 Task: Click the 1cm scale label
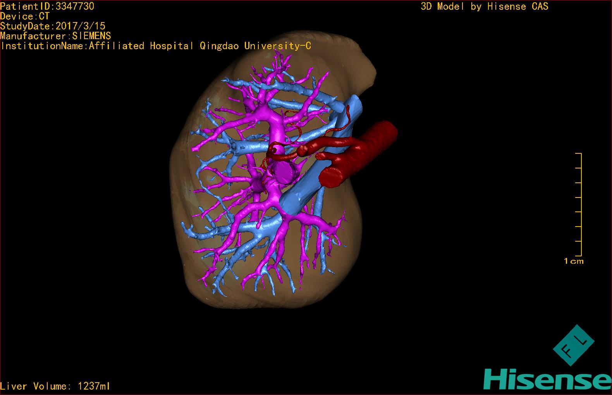[x=574, y=261]
